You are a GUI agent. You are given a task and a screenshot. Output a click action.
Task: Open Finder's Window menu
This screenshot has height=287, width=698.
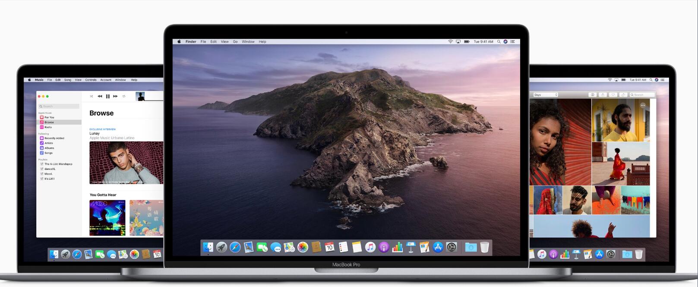(248, 42)
